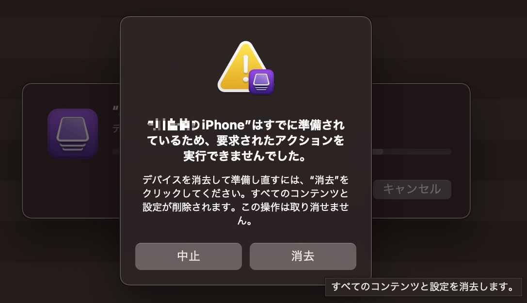Viewport: 527px width, 303px height.
Task: Click the quoted “消去” word in message body
Action: tap(324, 180)
